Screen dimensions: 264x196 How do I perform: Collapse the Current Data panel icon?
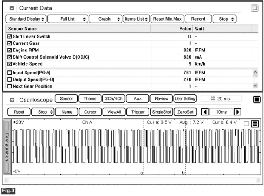pyautogui.click(x=12, y=8)
